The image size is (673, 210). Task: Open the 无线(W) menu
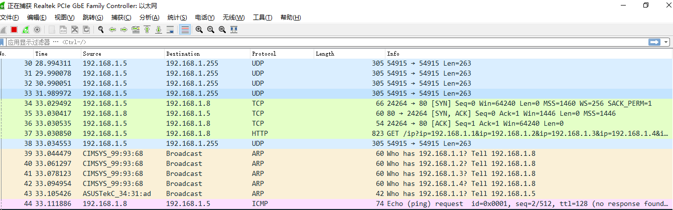(233, 18)
